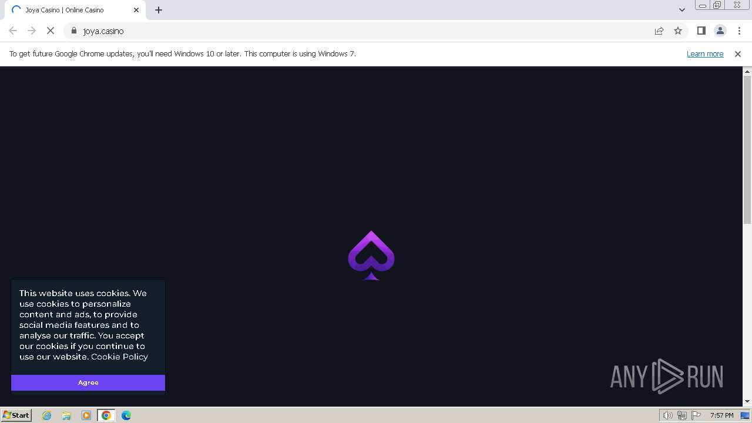Click the vertical scrollbar thumb
Image resolution: width=752 pixels, height=423 pixels.
(x=747, y=149)
